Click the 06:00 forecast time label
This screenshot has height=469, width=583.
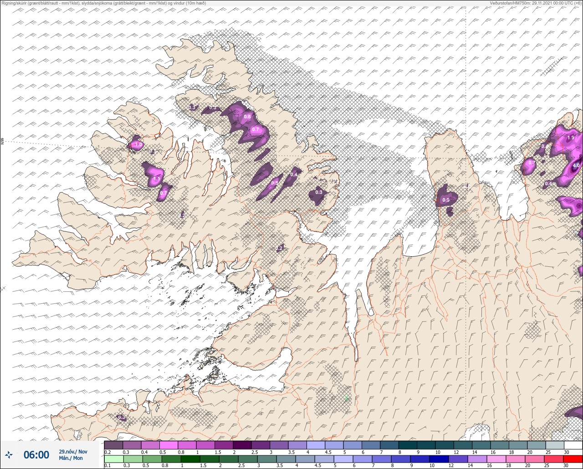36,455
